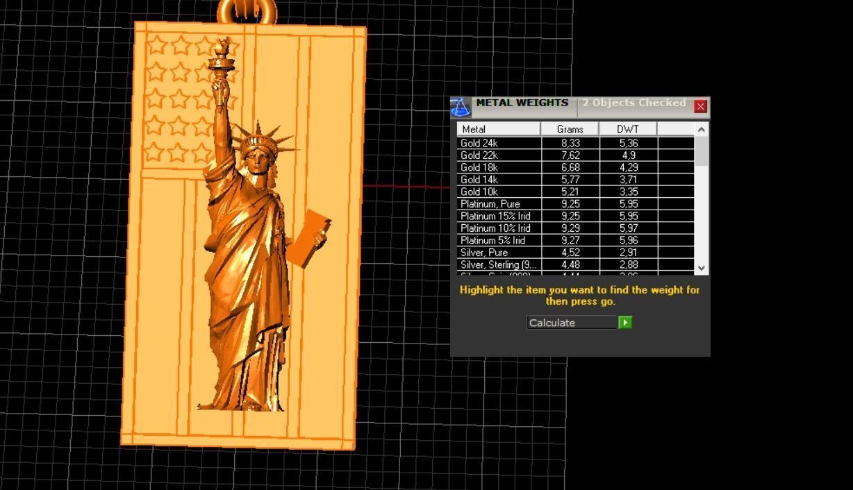Select the Gold 10k row
Screen dimensions: 853x490
(x=576, y=192)
